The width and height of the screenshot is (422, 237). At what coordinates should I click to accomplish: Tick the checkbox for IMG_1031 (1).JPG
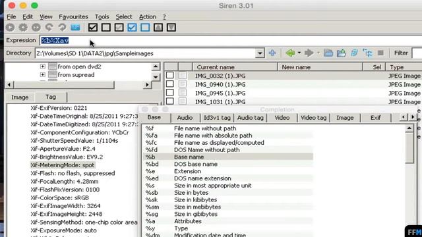[169, 101]
